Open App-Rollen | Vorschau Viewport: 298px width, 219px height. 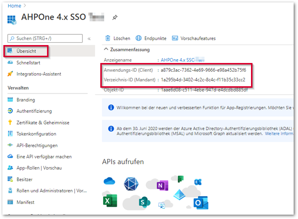(39, 168)
